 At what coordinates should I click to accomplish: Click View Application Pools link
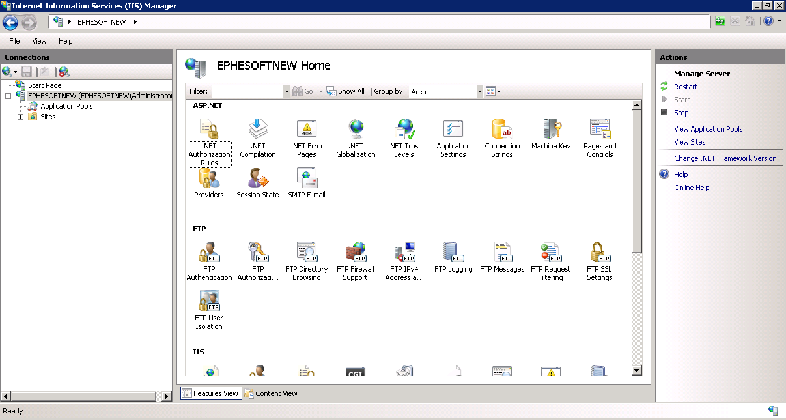pos(709,129)
